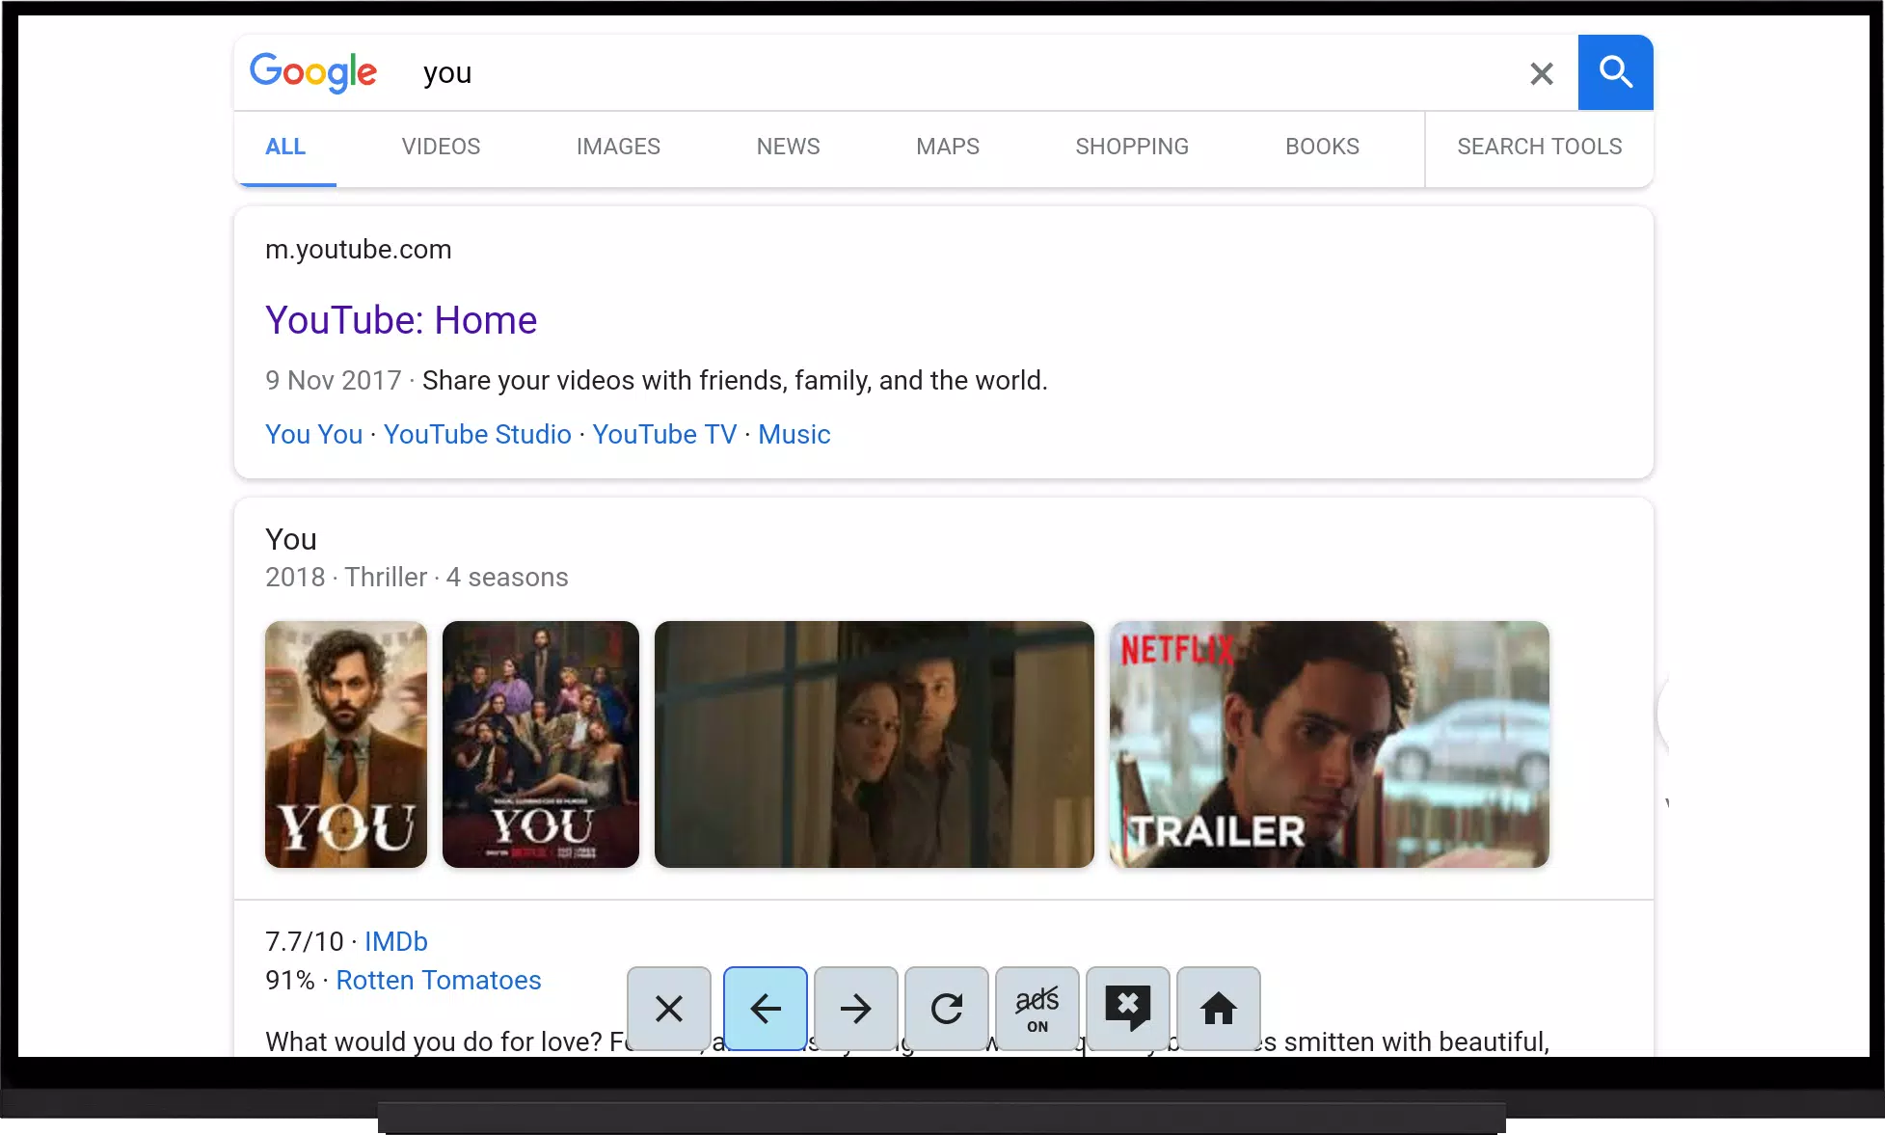Open the SHOPPING tab

[x=1132, y=147]
